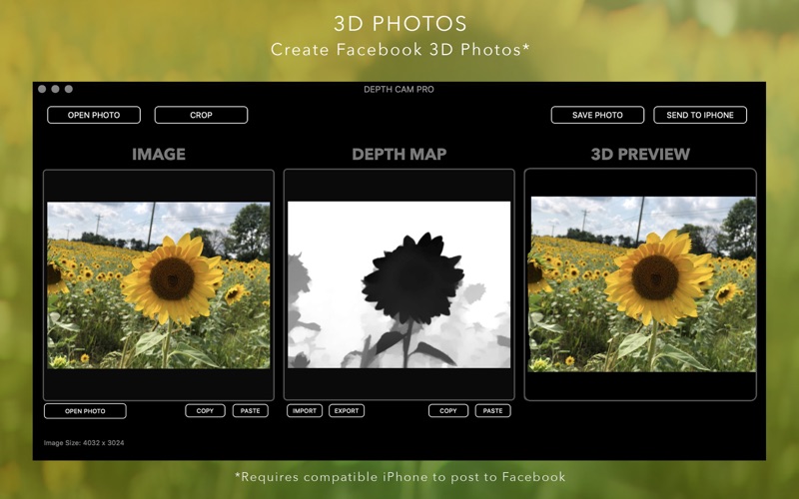Copy the image using COPY under Image panel
Viewport: 799px width, 499px height.
[x=205, y=411]
